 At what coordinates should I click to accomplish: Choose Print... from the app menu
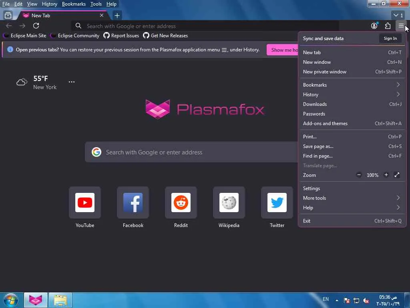pyautogui.click(x=352, y=137)
